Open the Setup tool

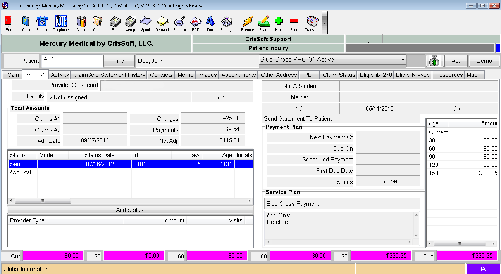click(x=130, y=23)
